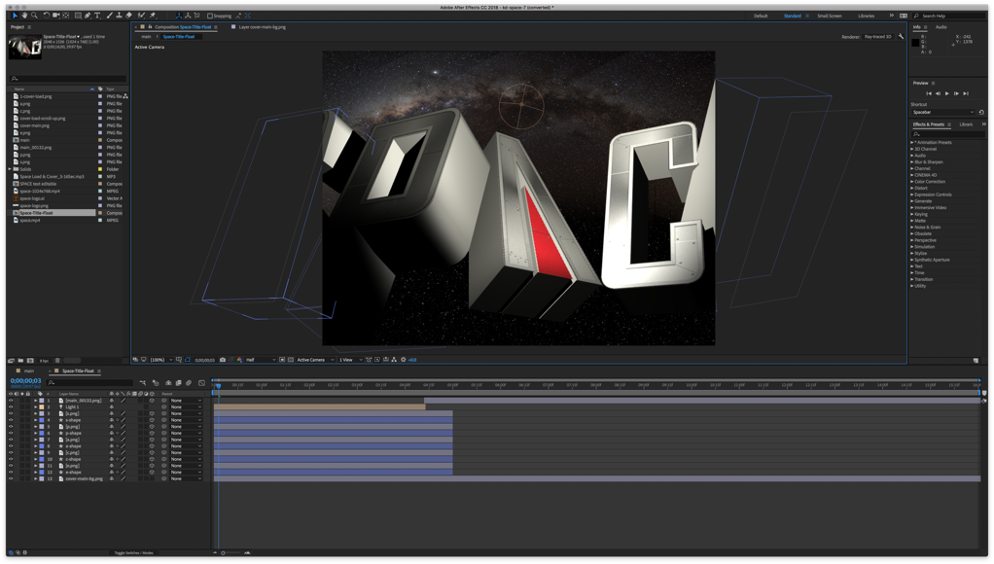
Task: Click the Ray-traced 3D renderer button
Action: 877,37
